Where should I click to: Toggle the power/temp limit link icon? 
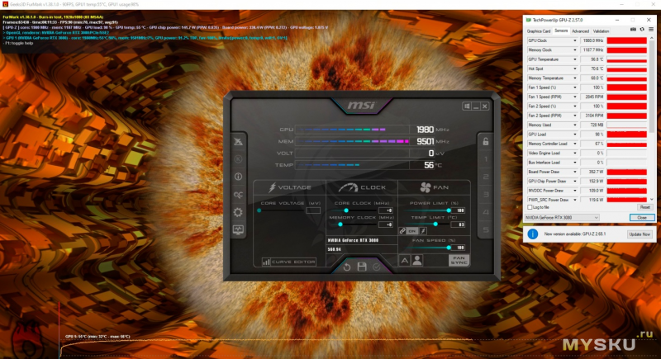[402, 231]
